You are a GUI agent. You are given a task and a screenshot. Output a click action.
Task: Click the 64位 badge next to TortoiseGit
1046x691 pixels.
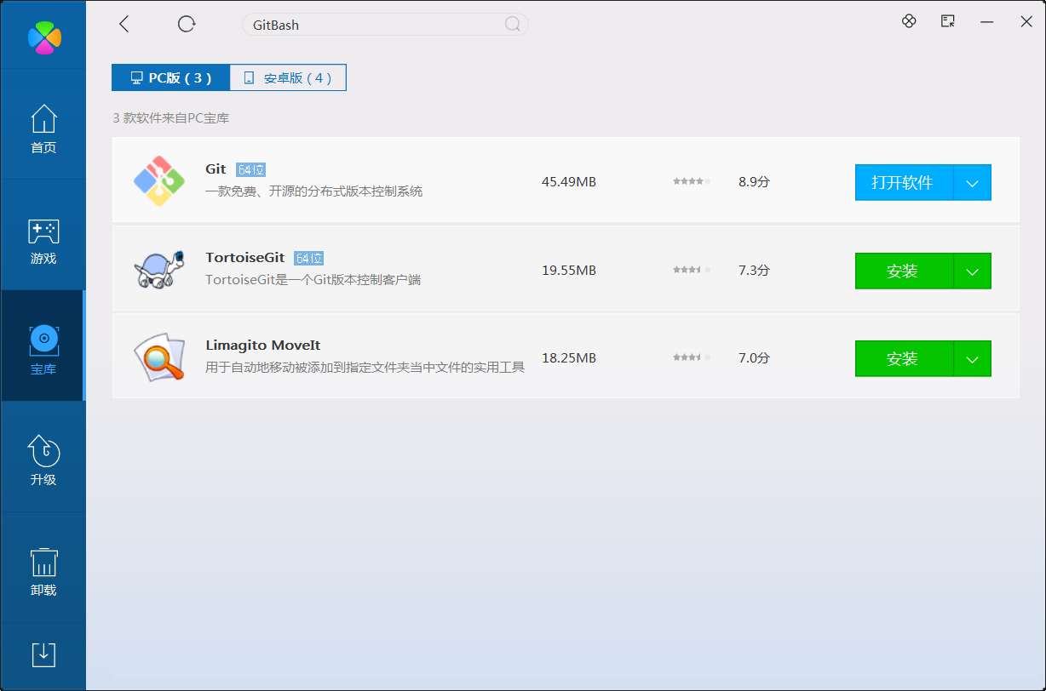click(x=309, y=258)
